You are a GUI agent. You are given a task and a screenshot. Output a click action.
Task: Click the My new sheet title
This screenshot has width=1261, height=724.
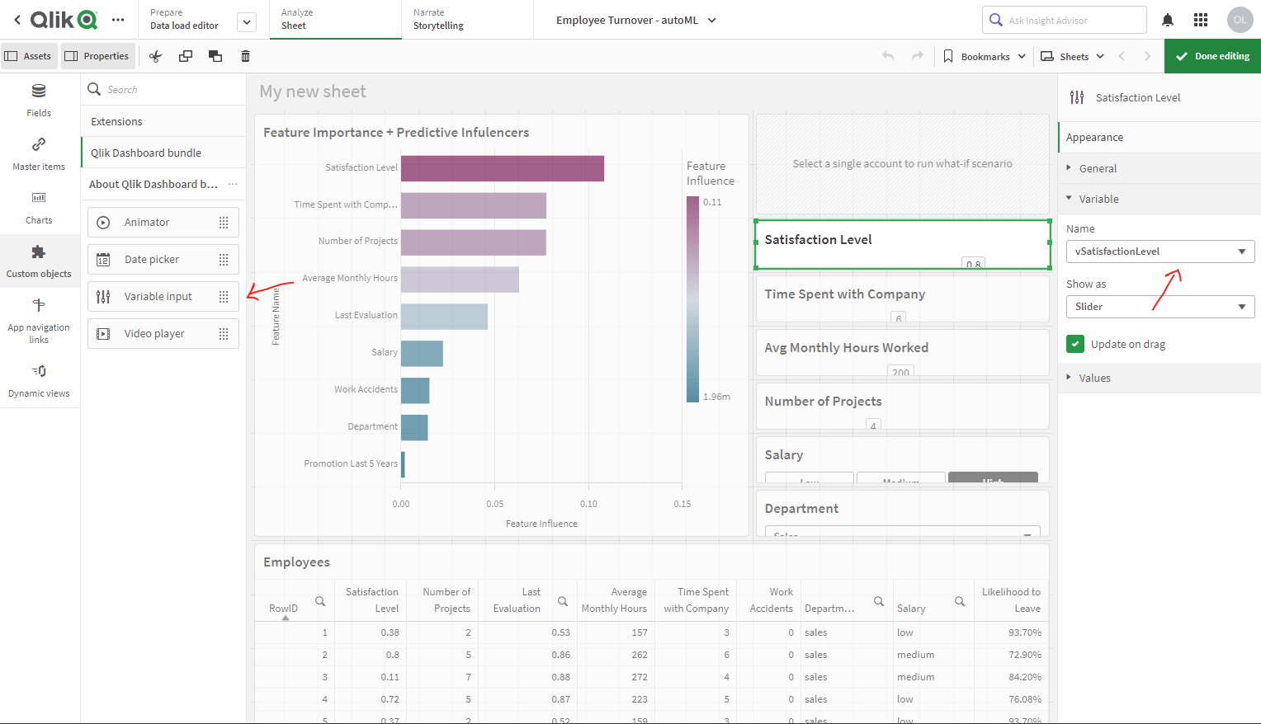[313, 92]
